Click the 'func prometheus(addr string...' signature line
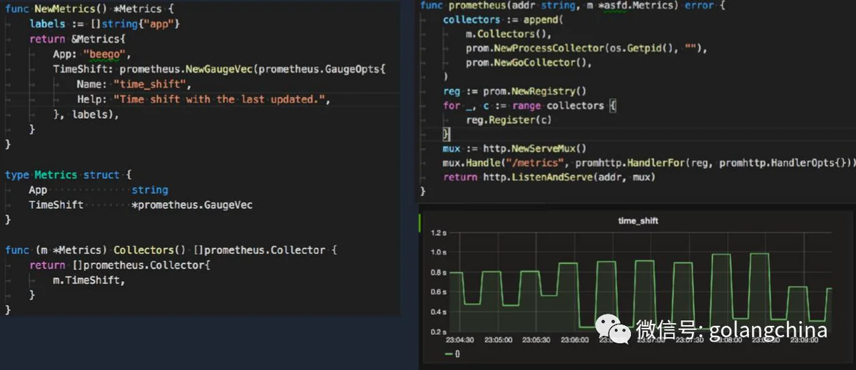856x370 pixels. pos(573,5)
